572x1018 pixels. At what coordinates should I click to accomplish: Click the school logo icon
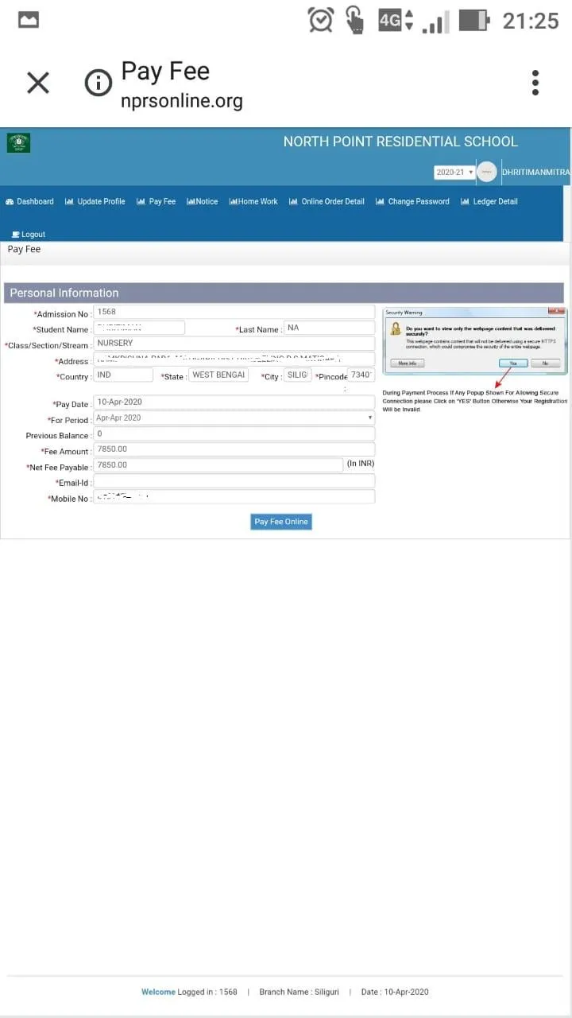click(x=18, y=143)
